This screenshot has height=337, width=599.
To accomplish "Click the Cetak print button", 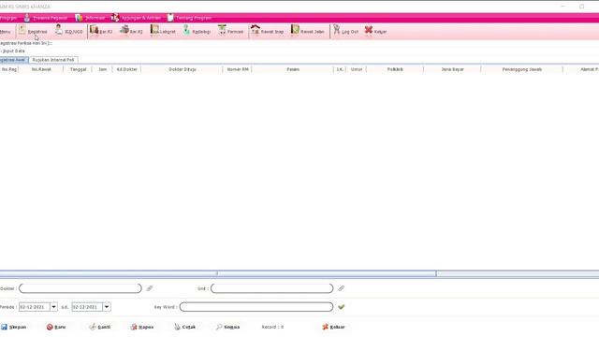I will click(185, 327).
